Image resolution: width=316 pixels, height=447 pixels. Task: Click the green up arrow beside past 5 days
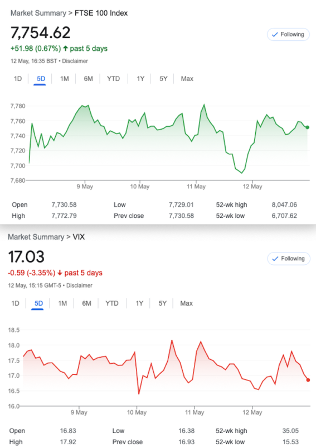[65, 49]
